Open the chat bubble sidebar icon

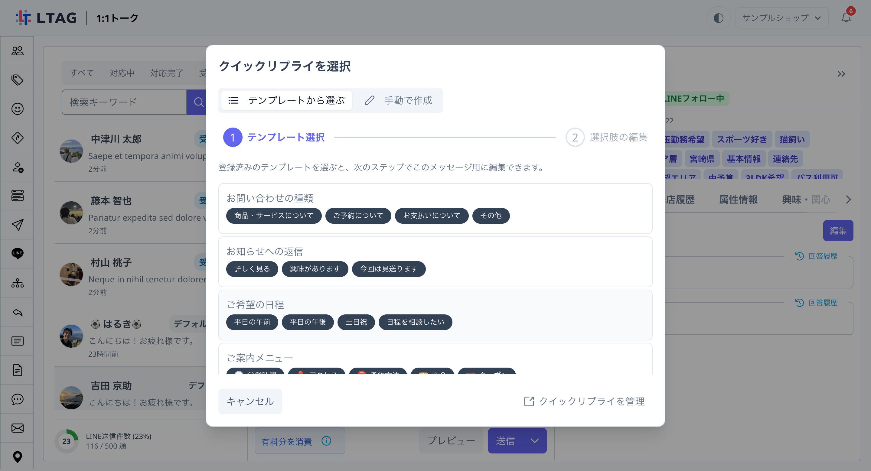pos(17,399)
